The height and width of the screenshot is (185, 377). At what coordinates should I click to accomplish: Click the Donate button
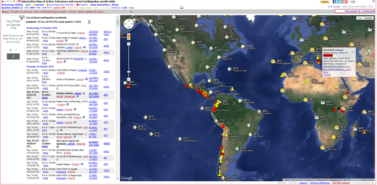pos(325,2)
